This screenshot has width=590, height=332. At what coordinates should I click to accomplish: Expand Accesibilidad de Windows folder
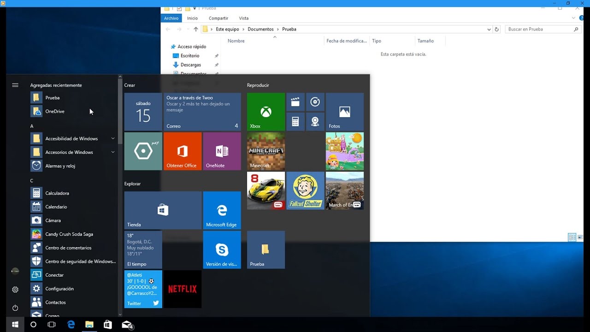(x=113, y=138)
